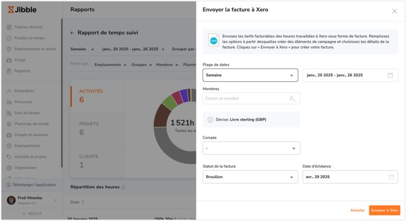
Task: Open the report Semaine period dropdown
Action: [x=82, y=49]
